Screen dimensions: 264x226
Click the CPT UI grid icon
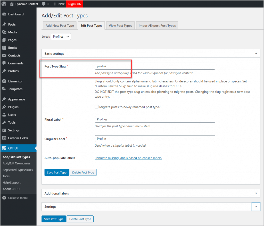tap(4, 148)
